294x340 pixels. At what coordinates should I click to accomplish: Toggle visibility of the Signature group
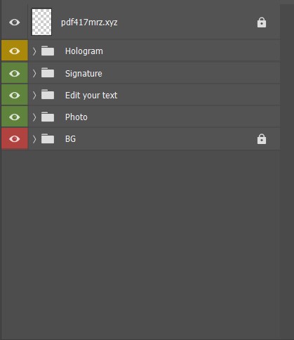point(15,73)
